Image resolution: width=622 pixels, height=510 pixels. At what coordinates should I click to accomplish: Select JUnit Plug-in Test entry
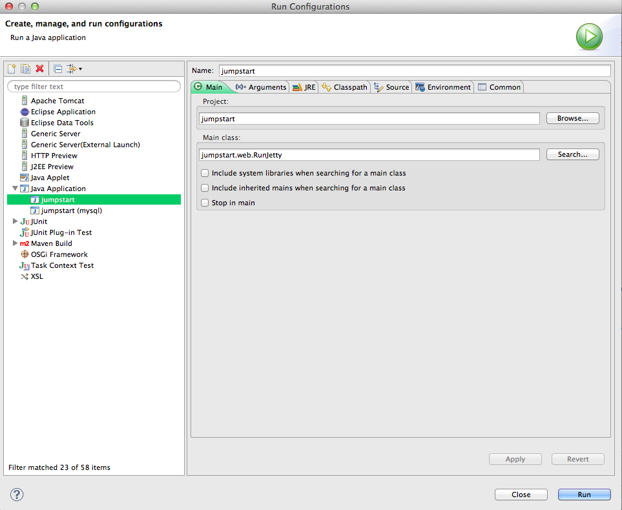61,232
